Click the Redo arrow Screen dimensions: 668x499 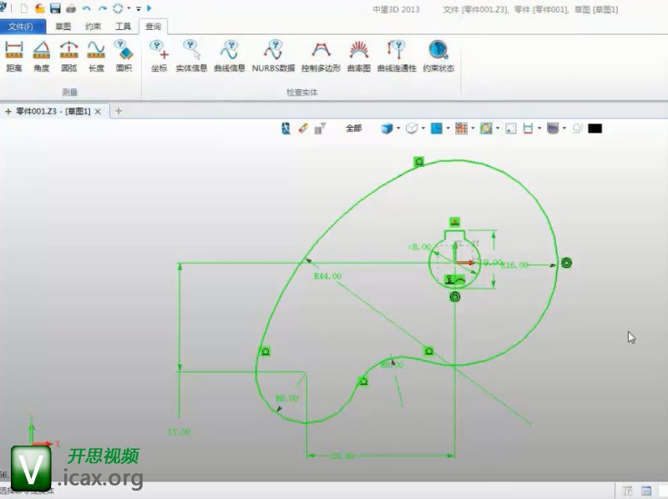[x=103, y=8]
